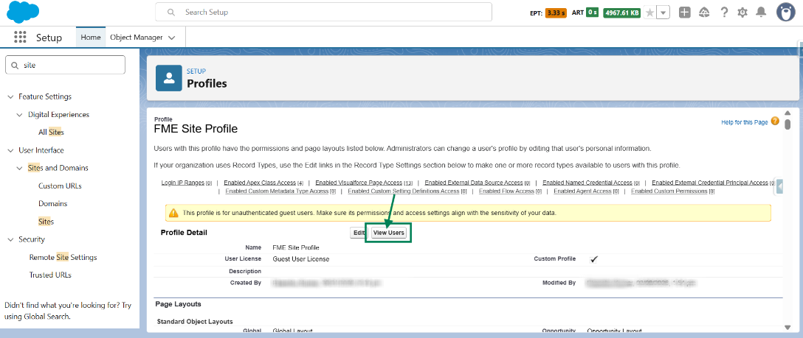Screen dimensions: 803x338
Task: Collapse the User Interface node
Action: point(11,150)
